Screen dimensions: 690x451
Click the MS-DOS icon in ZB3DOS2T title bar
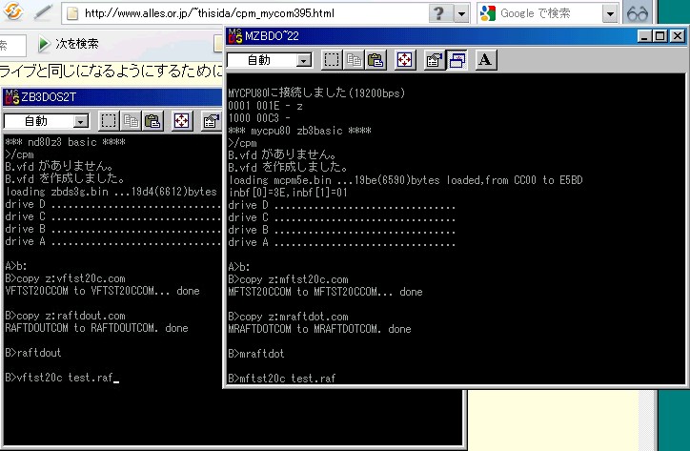(x=11, y=97)
